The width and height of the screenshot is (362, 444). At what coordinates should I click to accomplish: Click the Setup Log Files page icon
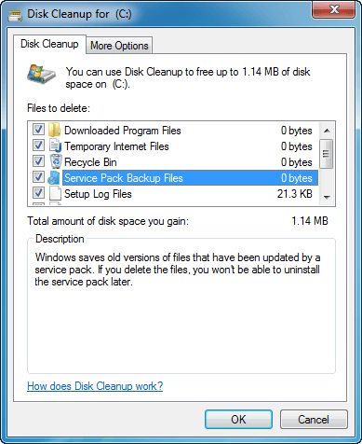(55, 193)
